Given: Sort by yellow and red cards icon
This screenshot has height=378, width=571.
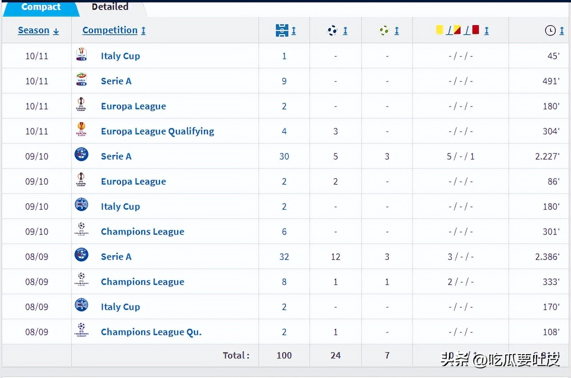Looking at the screenshot, I should tap(462, 31).
